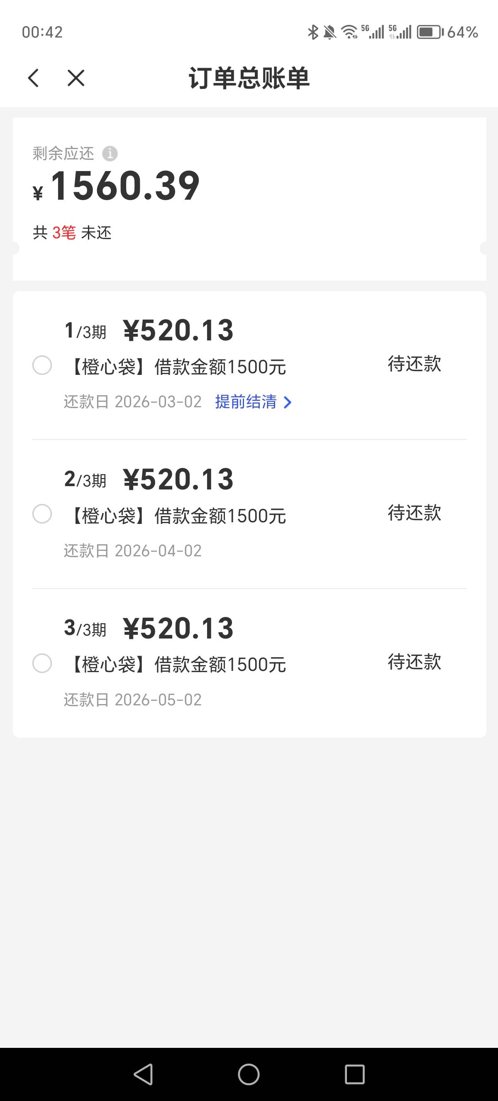Tap the ¥1560.39 remaining amount
498x1101 pixels.
click(125, 186)
